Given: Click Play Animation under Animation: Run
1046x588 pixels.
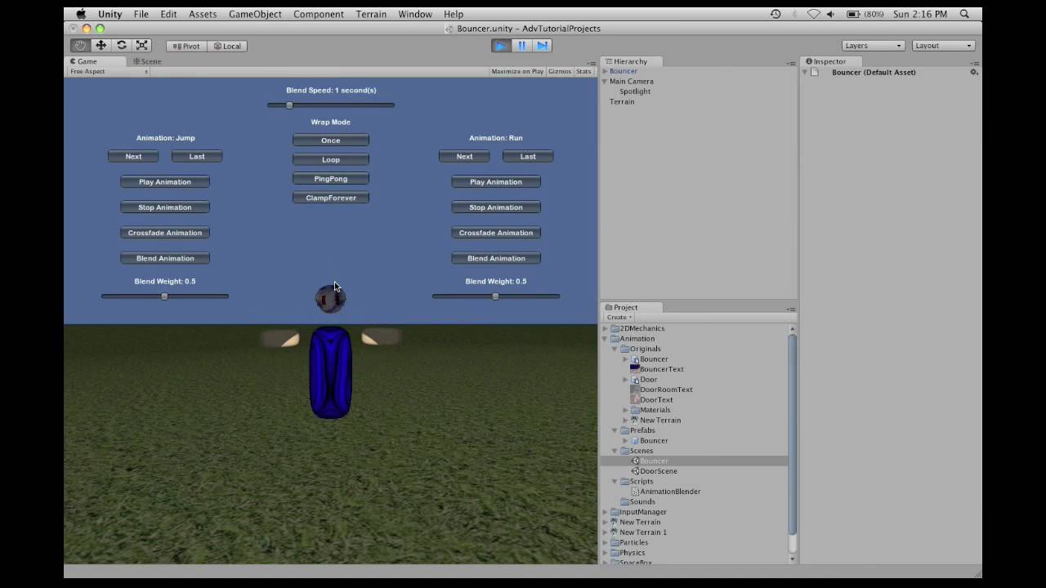Looking at the screenshot, I should [496, 182].
